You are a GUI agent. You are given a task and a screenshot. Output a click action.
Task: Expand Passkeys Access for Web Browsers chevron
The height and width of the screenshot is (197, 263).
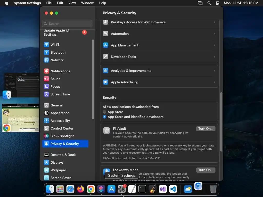(214, 22)
